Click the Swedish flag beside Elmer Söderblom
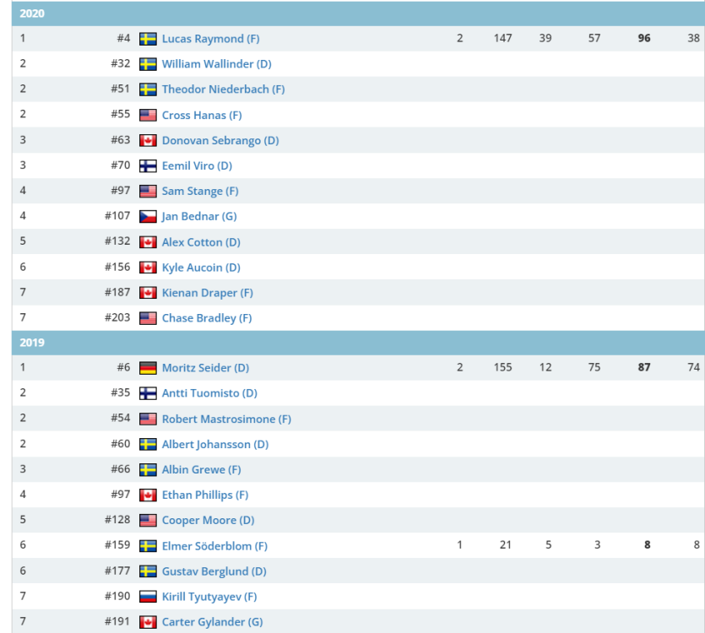Image resolution: width=705 pixels, height=633 pixels. (x=148, y=545)
